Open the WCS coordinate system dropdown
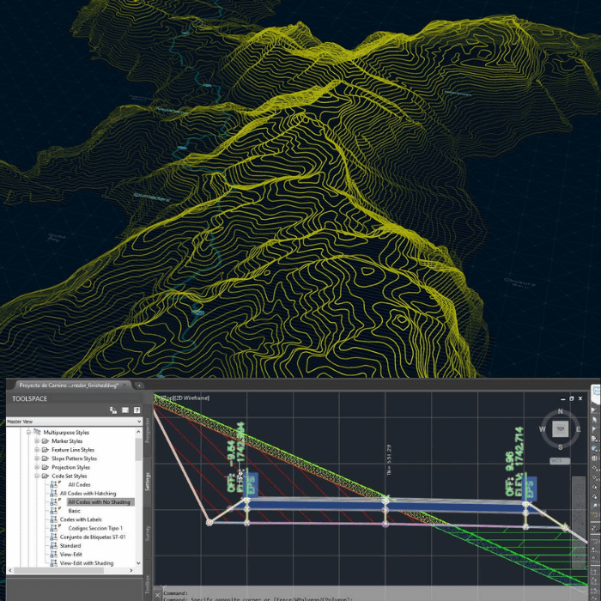601x601 pixels. [560, 461]
